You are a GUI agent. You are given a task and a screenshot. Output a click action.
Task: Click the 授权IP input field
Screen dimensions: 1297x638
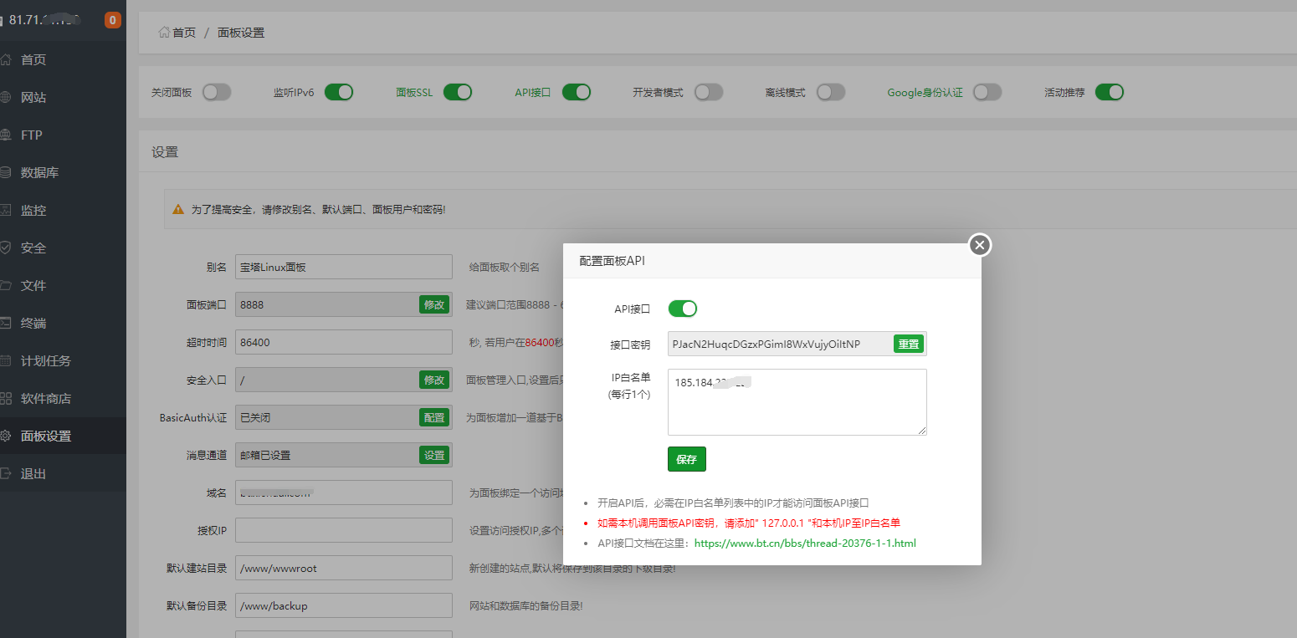point(344,530)
